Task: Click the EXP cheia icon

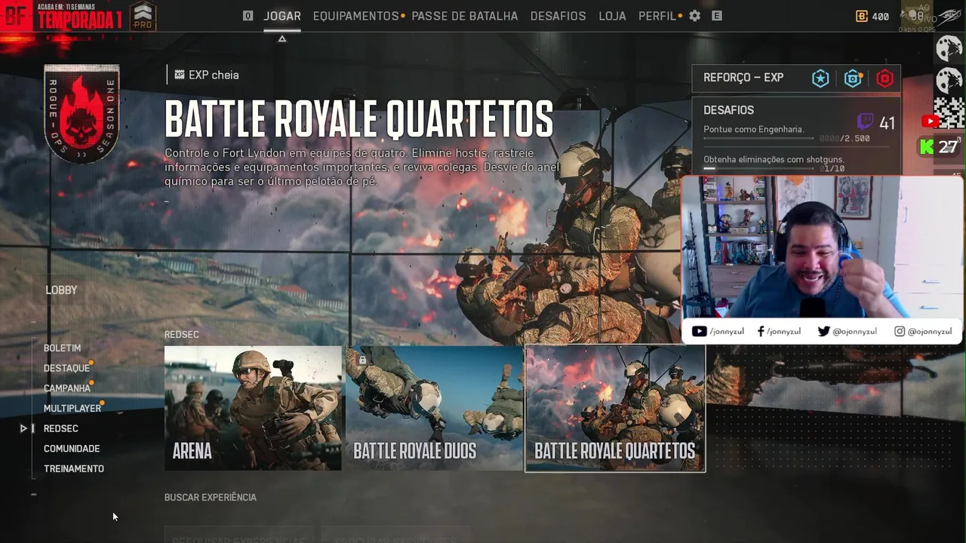Action: tap(179, 75)
